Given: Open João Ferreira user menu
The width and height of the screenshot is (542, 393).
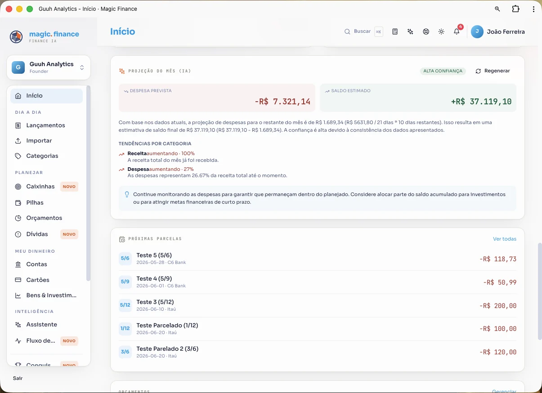Looking at the screenshot, I should [498, 31].
